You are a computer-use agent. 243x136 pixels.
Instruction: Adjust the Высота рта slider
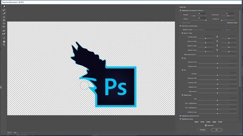[217, 93]
